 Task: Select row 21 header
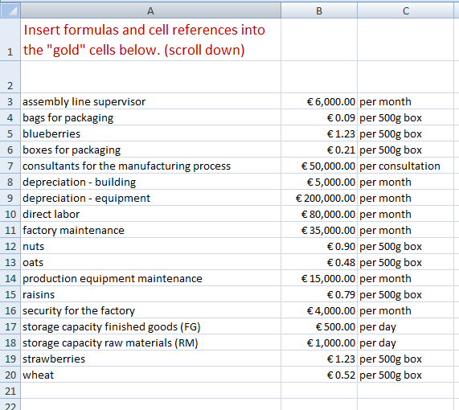click(10, 391)
